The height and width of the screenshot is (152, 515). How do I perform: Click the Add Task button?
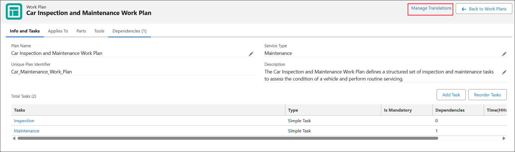pyautogui.click(x=451, y=95)
